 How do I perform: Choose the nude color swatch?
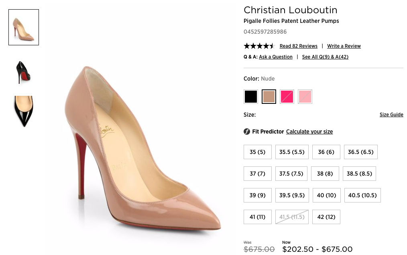pyautogui.click(x=269, y=97)
